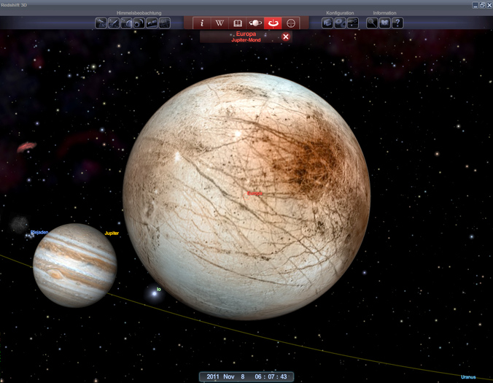Select the crosshair target icon
The image size is (493, 383).
point(292,23)
